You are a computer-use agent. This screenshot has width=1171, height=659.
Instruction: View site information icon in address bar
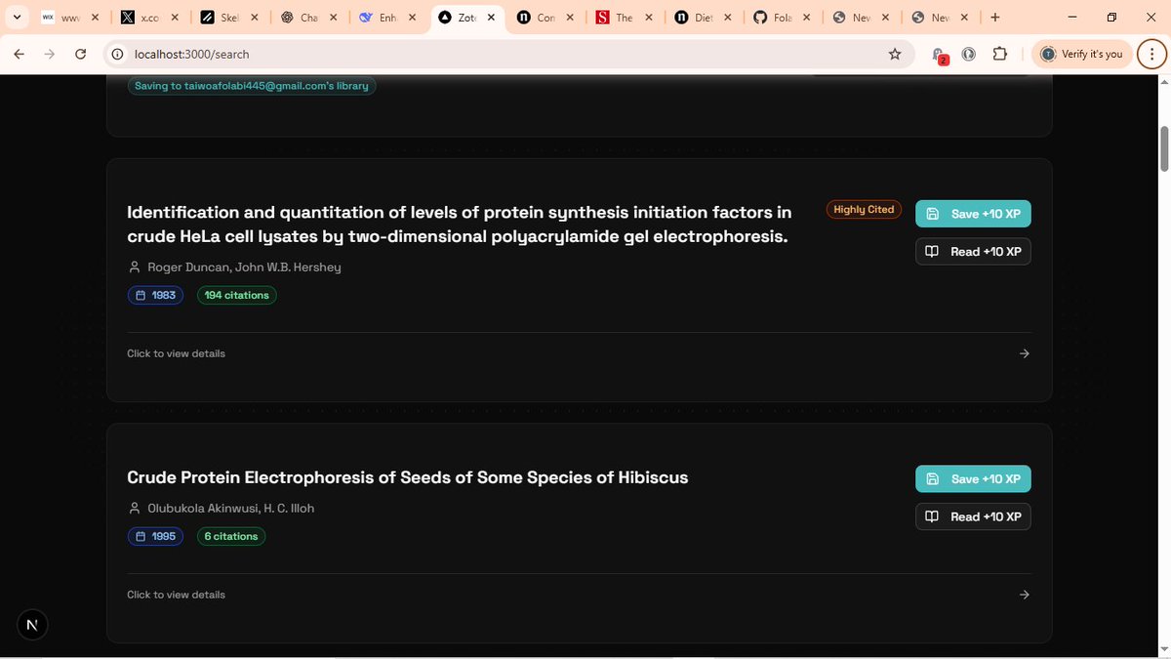[x=118, y=54]
